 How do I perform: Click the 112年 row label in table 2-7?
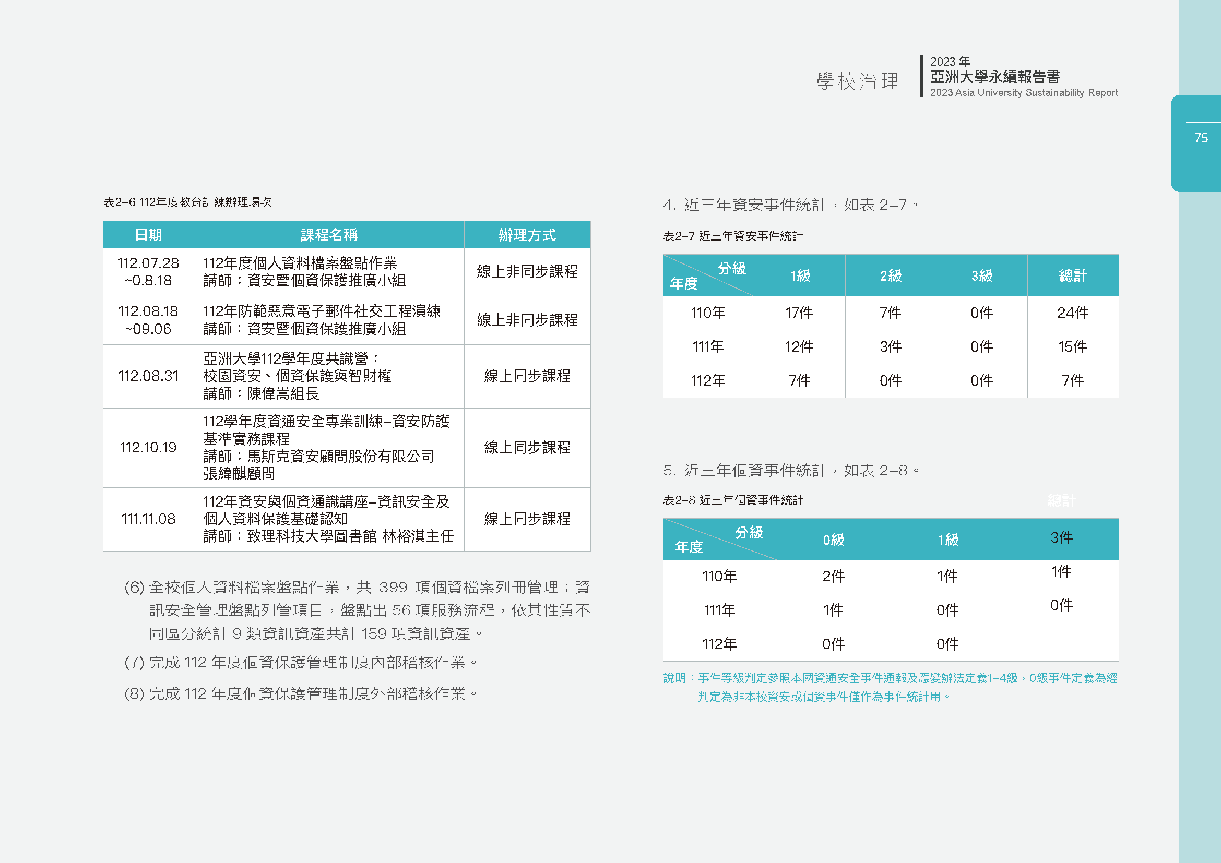tap(708, 381)
